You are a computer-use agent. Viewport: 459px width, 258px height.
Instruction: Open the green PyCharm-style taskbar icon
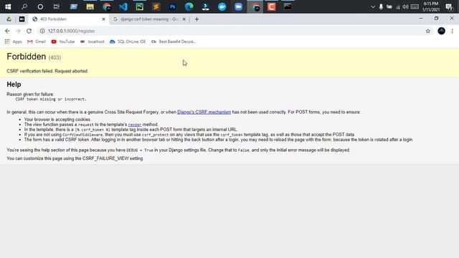tap(140, 6)
